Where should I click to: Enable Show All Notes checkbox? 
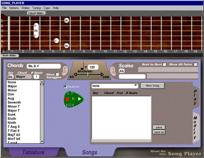pos(195,64)
